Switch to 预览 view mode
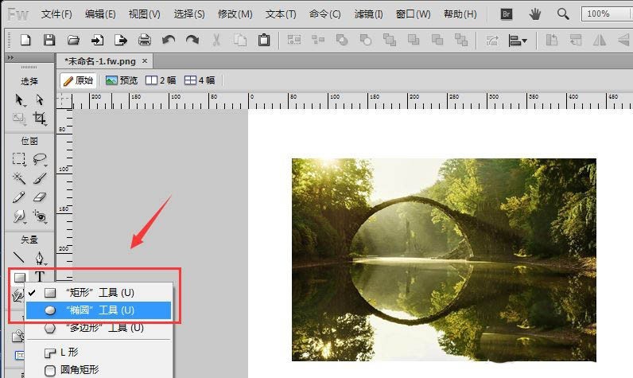Viewport: 633px width, 378px height. [122, 80]
